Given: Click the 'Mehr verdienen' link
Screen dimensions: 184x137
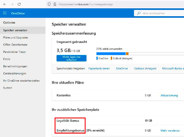Looking at the screenshot, I should (170, 130).
